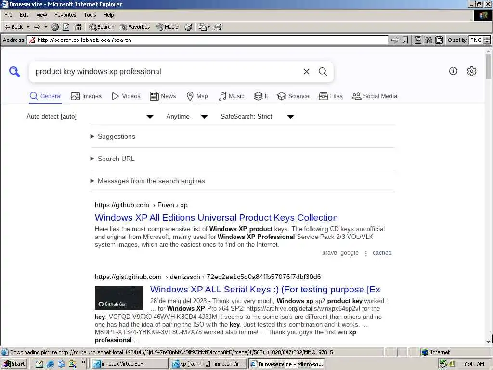Viewport: 493px width, 370px height.
Task: Click the GitHub Gist result thumbnail
Action: tap(119, 298)
